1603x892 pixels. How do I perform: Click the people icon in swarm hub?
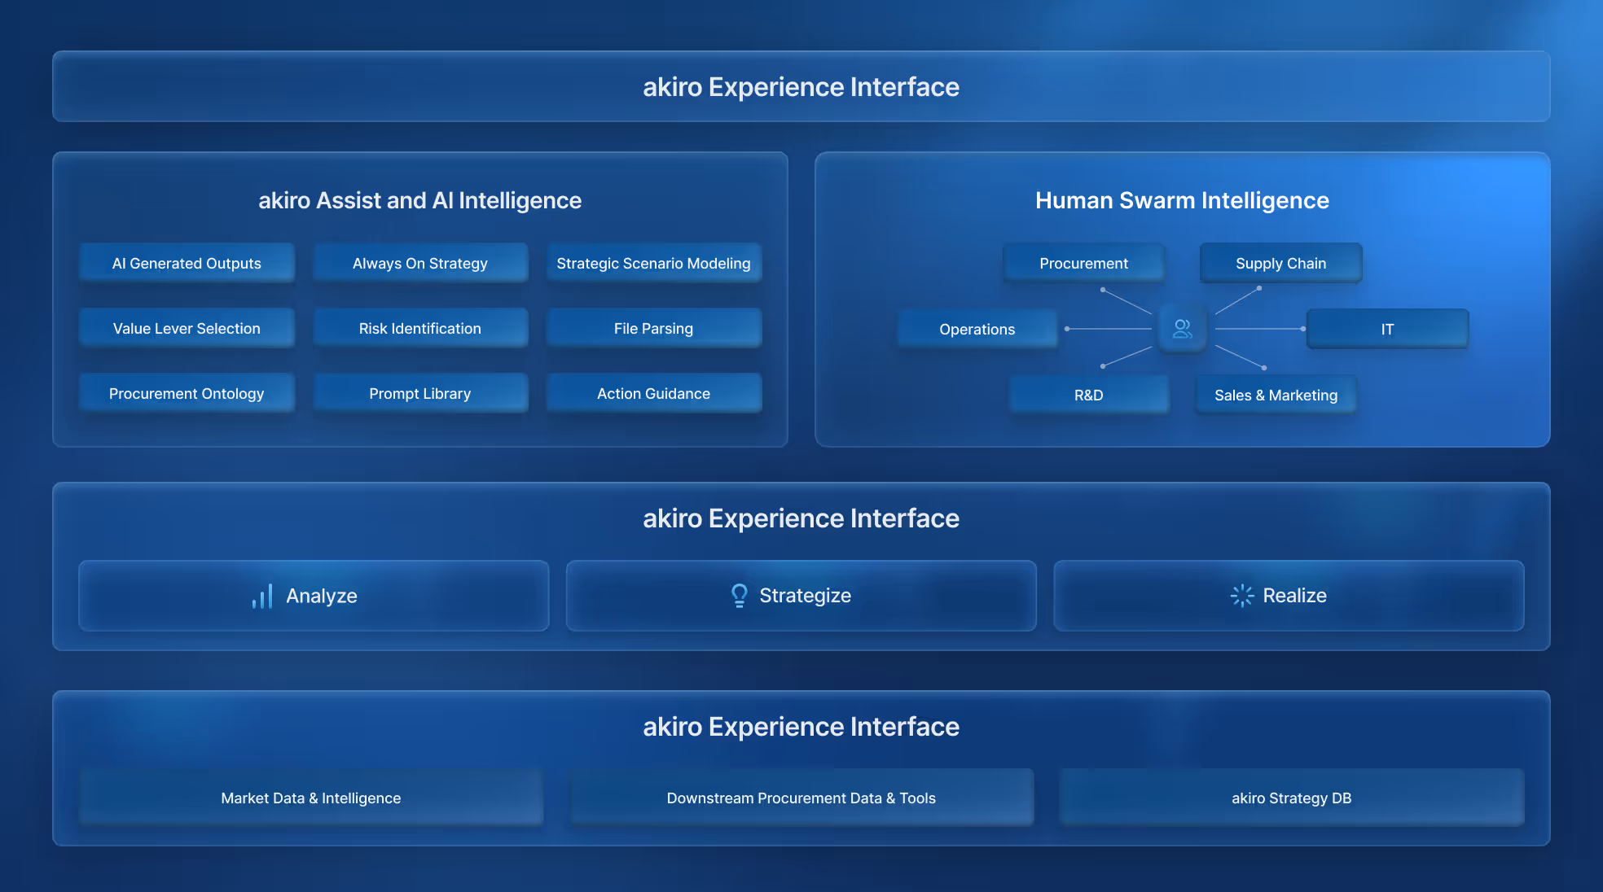pos(1182,329)
